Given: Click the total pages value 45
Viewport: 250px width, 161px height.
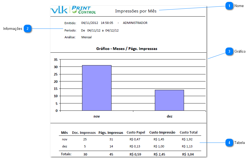Looking at the screenshot, I should coord(111,154).
